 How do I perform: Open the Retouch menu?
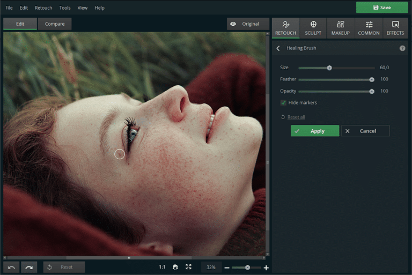(x=43, y=8)
